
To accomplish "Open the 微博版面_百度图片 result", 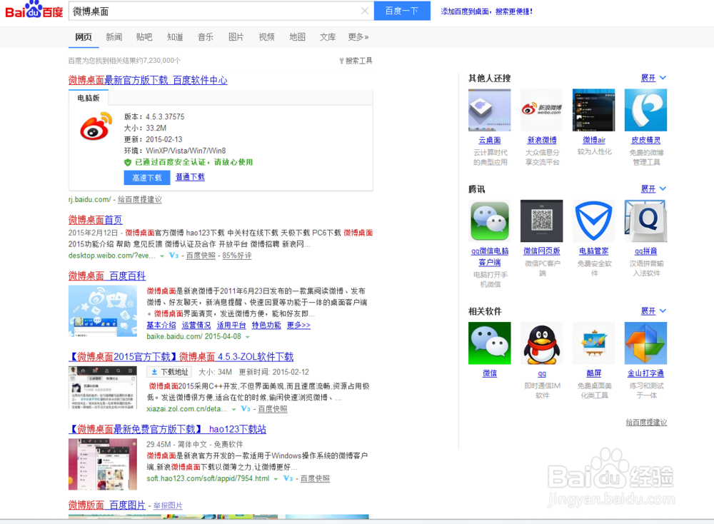I will pyautogui.click(x=107, y=505).
